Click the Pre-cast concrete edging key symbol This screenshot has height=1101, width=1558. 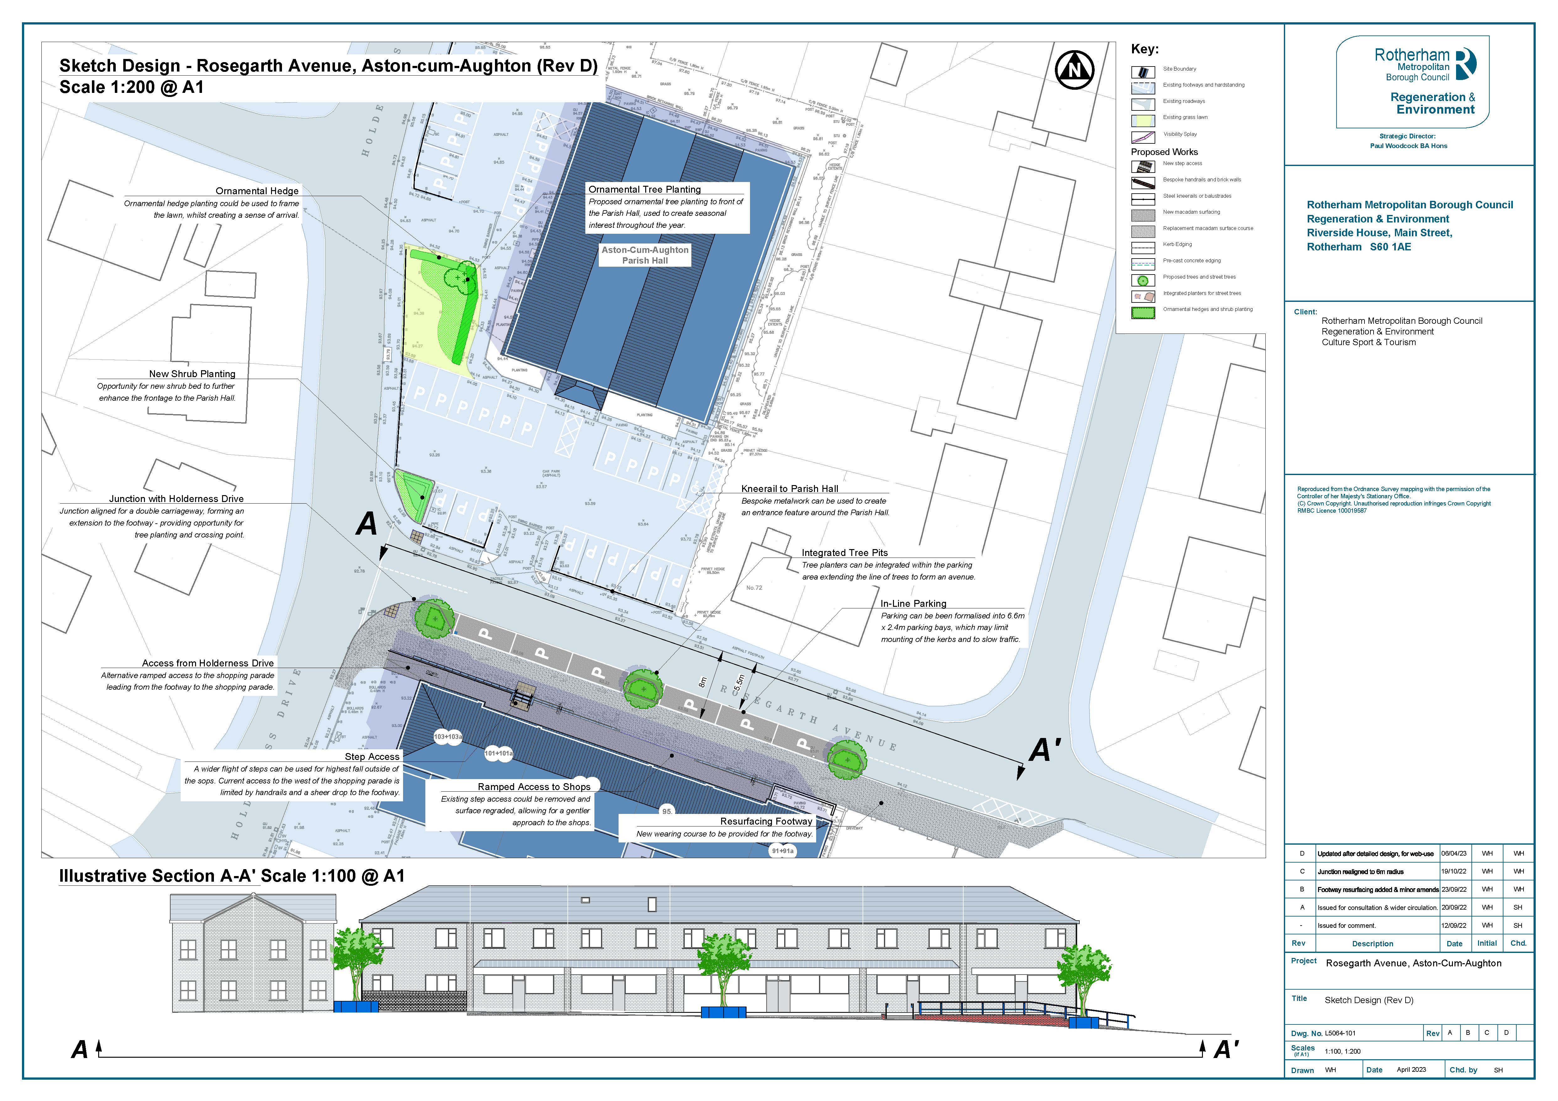point(1143,264)
